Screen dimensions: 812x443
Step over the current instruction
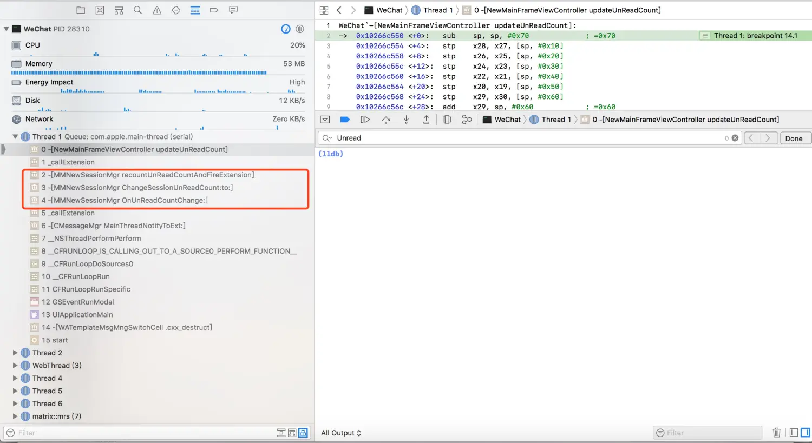pyautogui.click(x=385, y=120)
